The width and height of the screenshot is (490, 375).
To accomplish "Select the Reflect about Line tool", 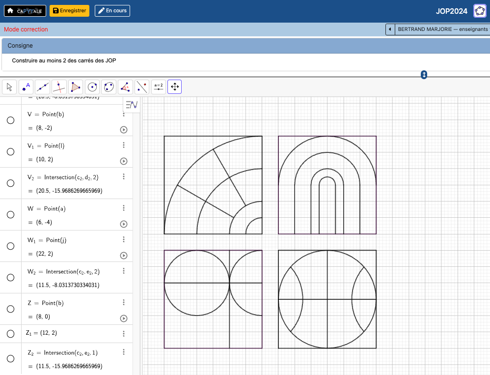I will pos(142,87).
